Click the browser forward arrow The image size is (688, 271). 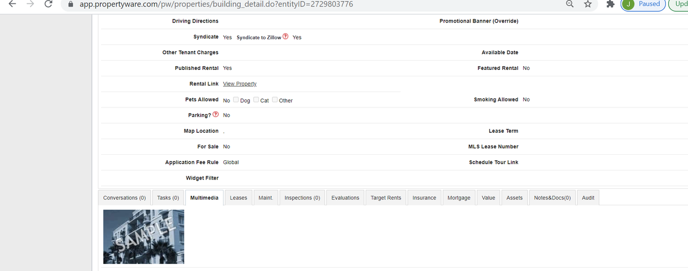point(30,4)
